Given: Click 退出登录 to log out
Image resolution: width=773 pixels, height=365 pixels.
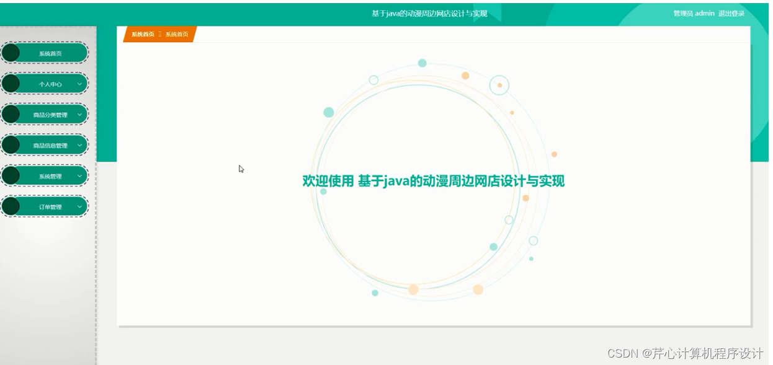Looking at the screenshot, I should click(x=732, y=13).
